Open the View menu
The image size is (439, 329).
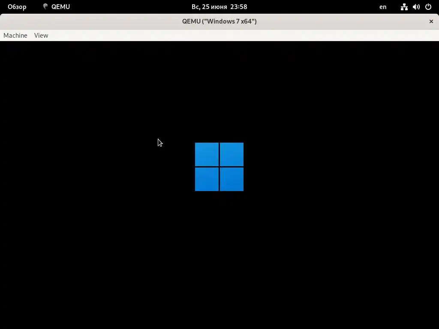[x=41, y=36]
